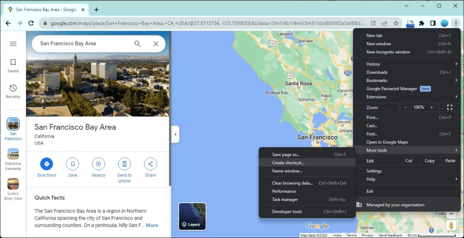Viewport: 464px width, 238px height.
Task: Click plus to increase browser zoom
Action: (431, 107)
